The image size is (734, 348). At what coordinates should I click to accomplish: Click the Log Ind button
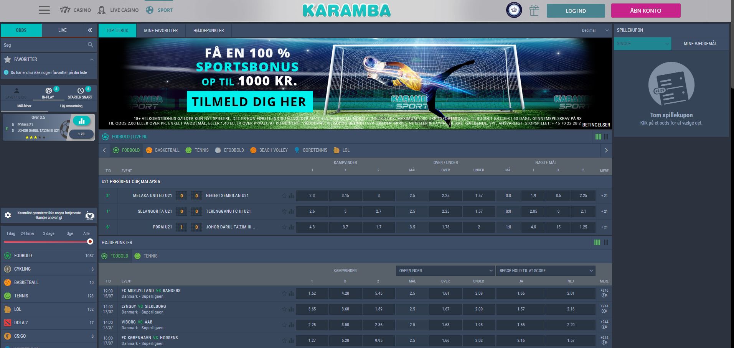576,11
